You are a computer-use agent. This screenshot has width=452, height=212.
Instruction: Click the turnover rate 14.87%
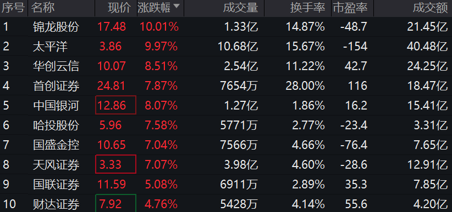click(x=306, y=27)
